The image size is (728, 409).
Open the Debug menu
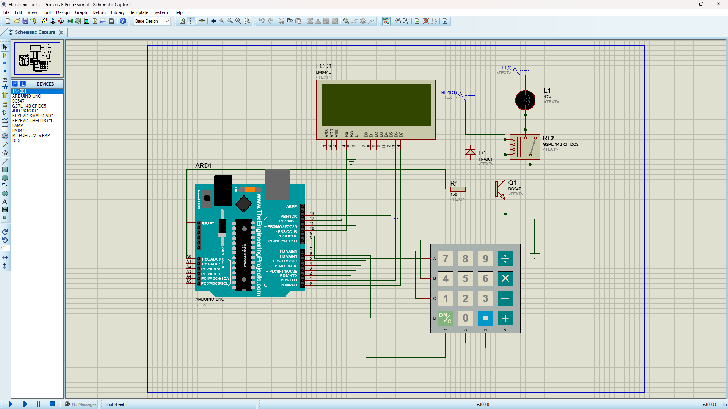(99, 12)
